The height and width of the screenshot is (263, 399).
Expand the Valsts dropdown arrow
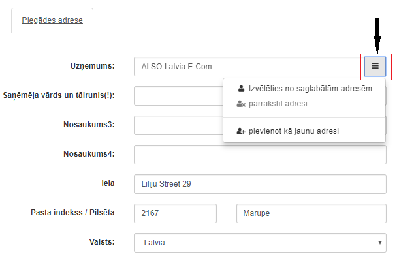click(380, 242)
